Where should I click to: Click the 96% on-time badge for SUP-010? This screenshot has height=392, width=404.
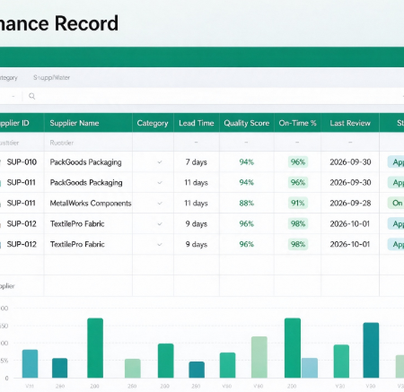298,162
